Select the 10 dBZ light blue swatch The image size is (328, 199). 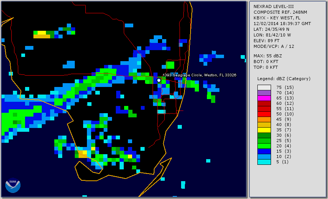264,157
